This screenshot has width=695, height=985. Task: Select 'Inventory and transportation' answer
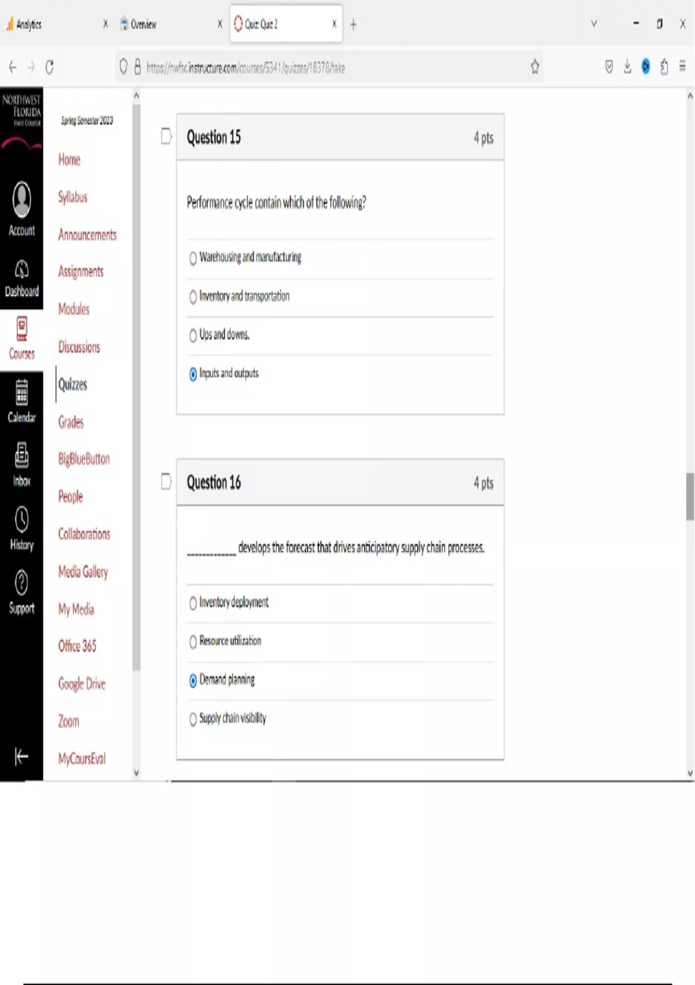click(x=193, y=297)
